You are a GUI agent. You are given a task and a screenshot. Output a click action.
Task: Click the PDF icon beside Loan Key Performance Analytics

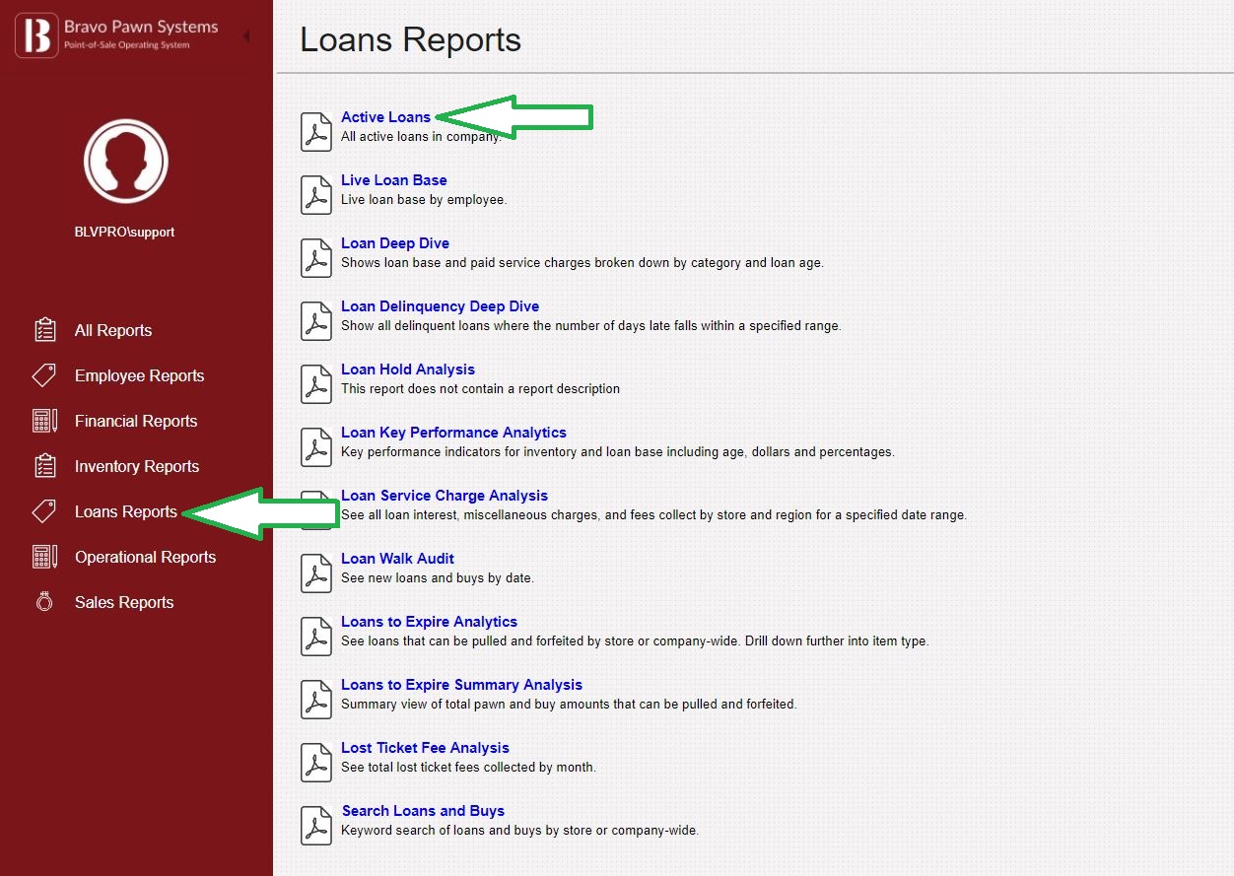tap(316, 447)
